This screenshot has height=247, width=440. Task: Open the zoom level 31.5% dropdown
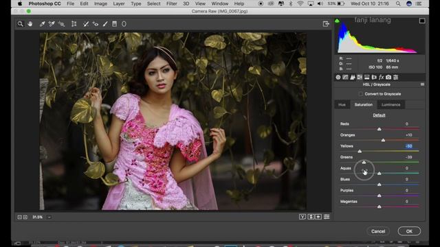coord(49,217)
